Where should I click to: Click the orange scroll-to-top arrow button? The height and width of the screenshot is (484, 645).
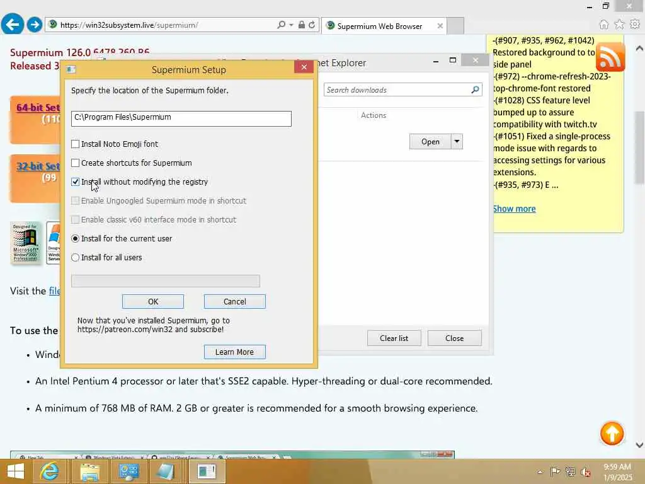[612, 434]
